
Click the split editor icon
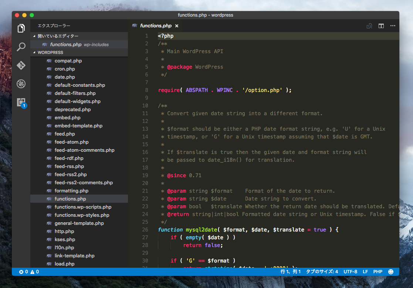381,26
